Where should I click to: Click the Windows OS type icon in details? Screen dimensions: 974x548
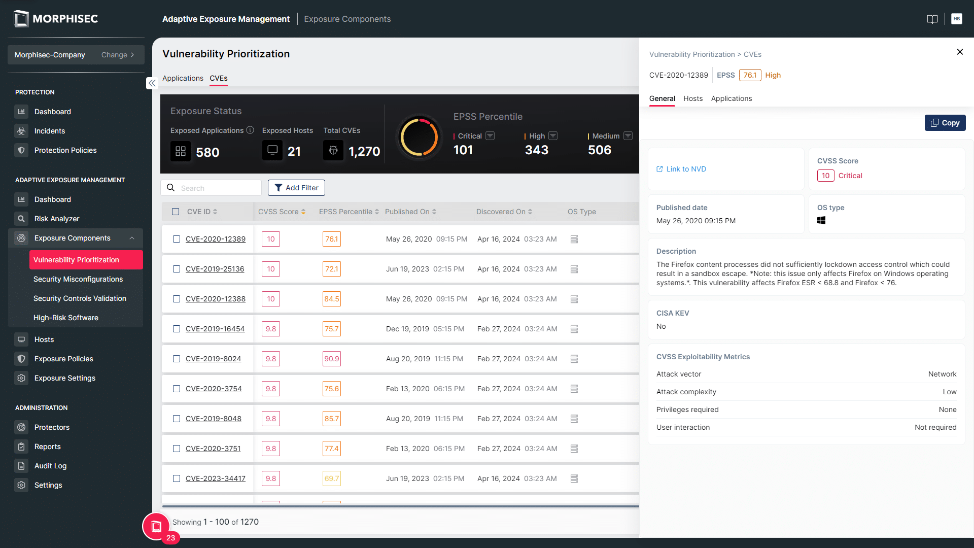click(821, 220)
